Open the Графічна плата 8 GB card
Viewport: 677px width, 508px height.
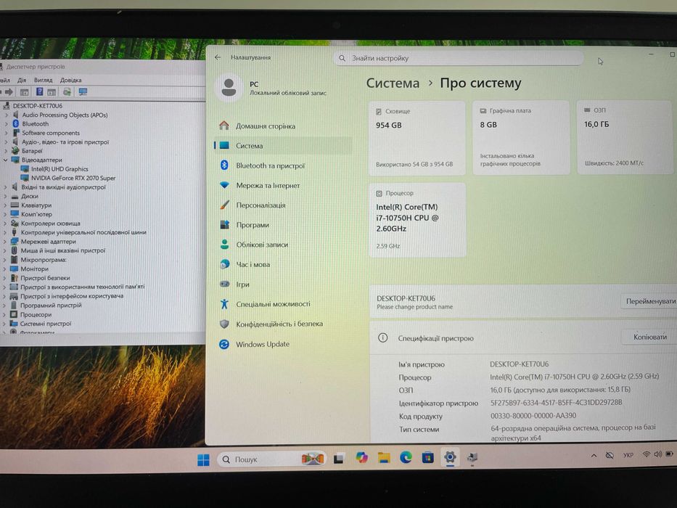tap(521, 137)
